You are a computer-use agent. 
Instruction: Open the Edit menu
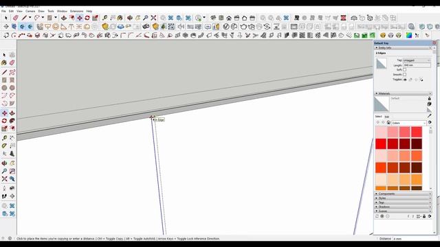click(x=11, y=11)
